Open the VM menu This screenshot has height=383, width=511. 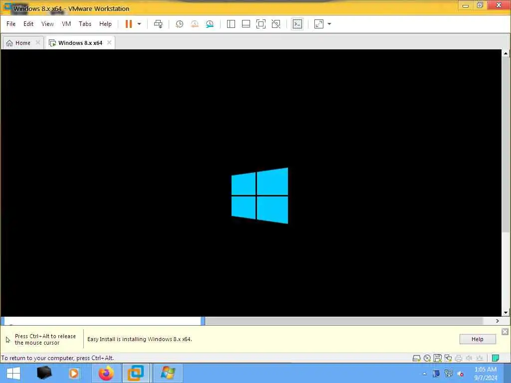click(66, 24)
